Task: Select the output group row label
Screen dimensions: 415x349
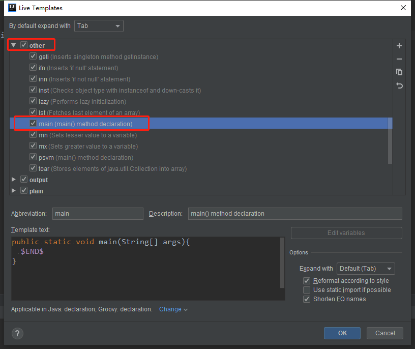Action: pyautogui.click(x=39, y=180)
